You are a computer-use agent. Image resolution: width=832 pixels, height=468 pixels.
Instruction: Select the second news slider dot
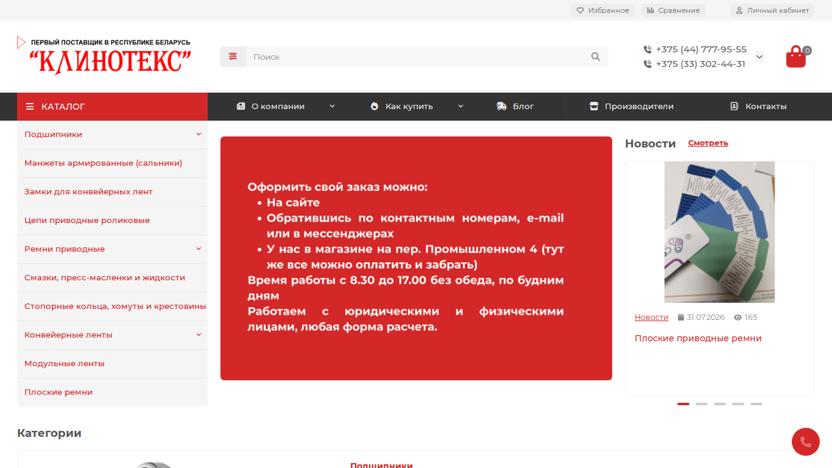pyautogui.click(x=702, y=404)
